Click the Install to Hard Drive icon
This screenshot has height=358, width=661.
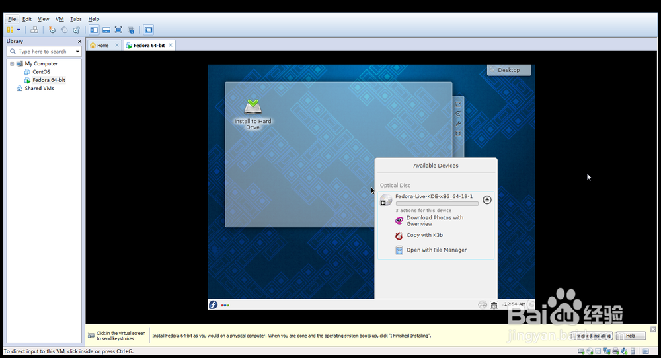tap(253, 114)
